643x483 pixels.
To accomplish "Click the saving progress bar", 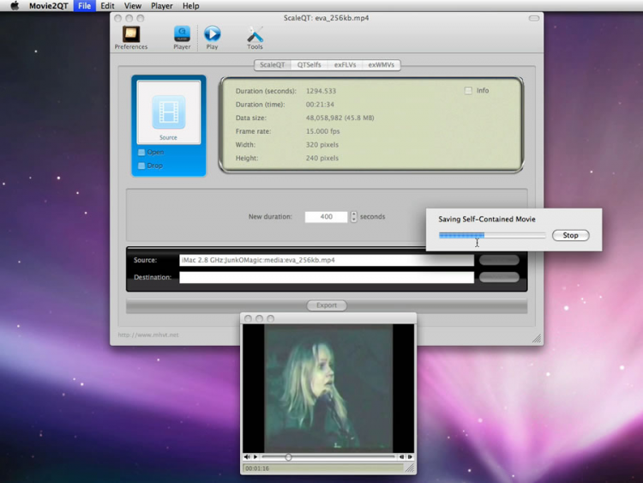I will tap(492, 235).
